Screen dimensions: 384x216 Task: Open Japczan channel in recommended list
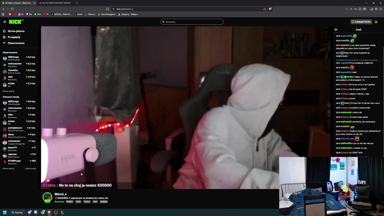19,155
